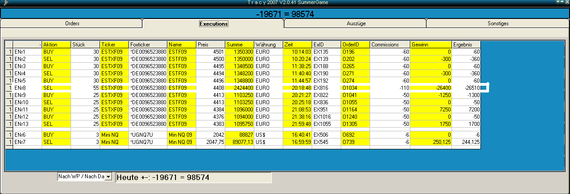Select the Commissions column header
The width and height of the screenshot is (570, 194).
pyautogui.click(x=389, y=45)
